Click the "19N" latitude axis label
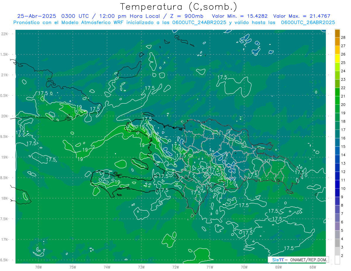This screenshot has height=271, width=351. click(x=4, y=157)
